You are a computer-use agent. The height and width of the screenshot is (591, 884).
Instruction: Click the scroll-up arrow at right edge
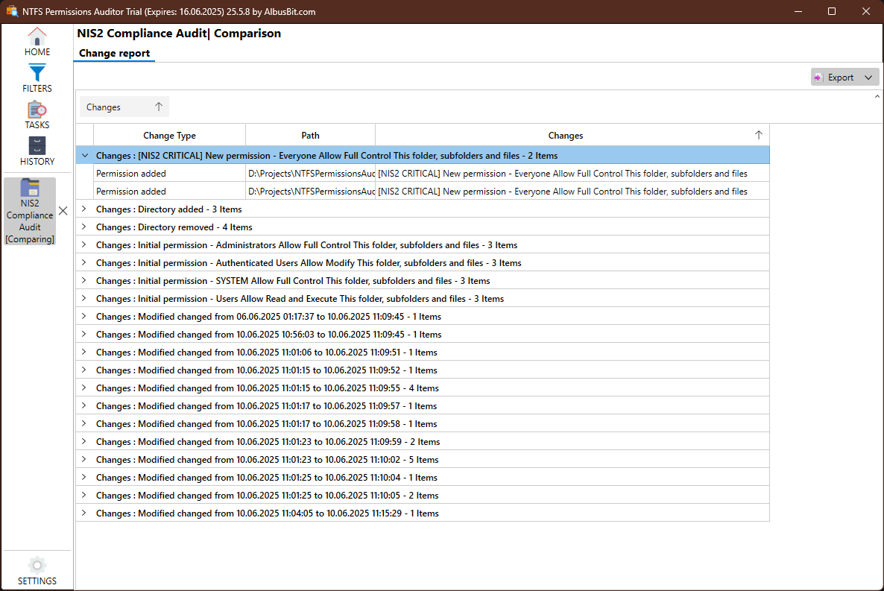point(877,96)
